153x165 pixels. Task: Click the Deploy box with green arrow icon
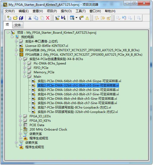[x=109, y=18]
